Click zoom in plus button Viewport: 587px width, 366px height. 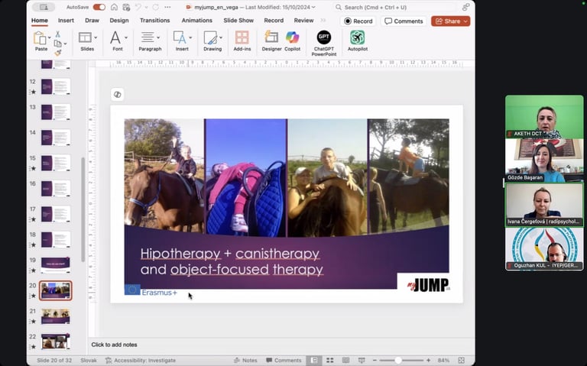[x=428, y=360]
